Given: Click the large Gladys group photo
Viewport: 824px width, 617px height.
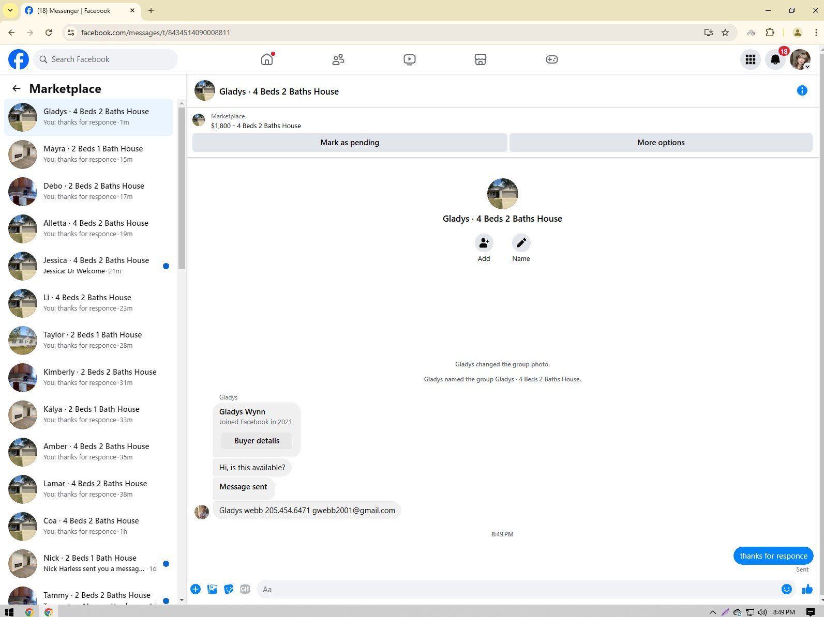Looking at the screenshot, I should (502, 194).
